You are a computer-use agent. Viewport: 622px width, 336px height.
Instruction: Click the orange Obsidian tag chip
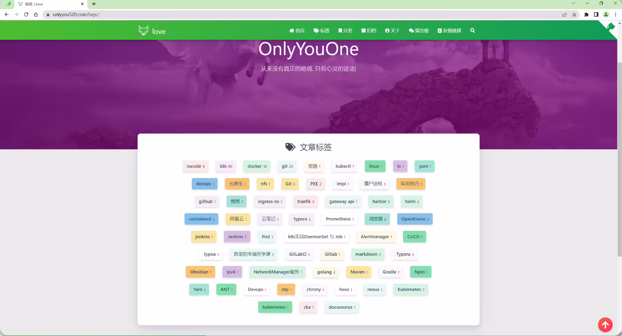click(200, 272)
